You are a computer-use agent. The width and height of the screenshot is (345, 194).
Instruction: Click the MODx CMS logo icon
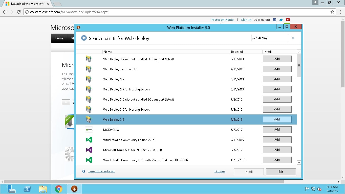[89, 130]
